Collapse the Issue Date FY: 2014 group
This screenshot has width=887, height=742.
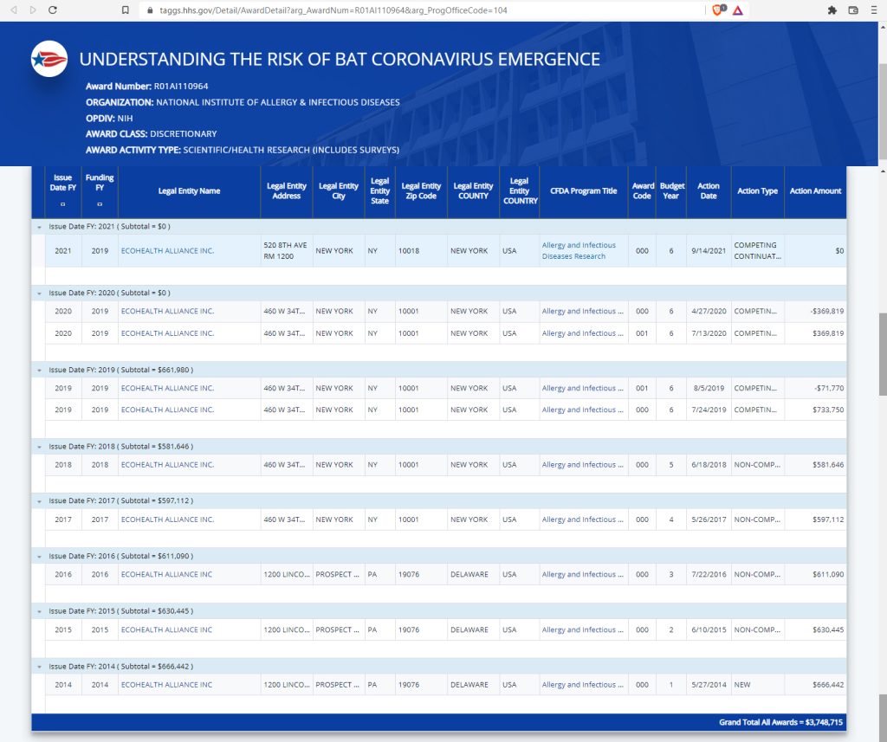39,667
